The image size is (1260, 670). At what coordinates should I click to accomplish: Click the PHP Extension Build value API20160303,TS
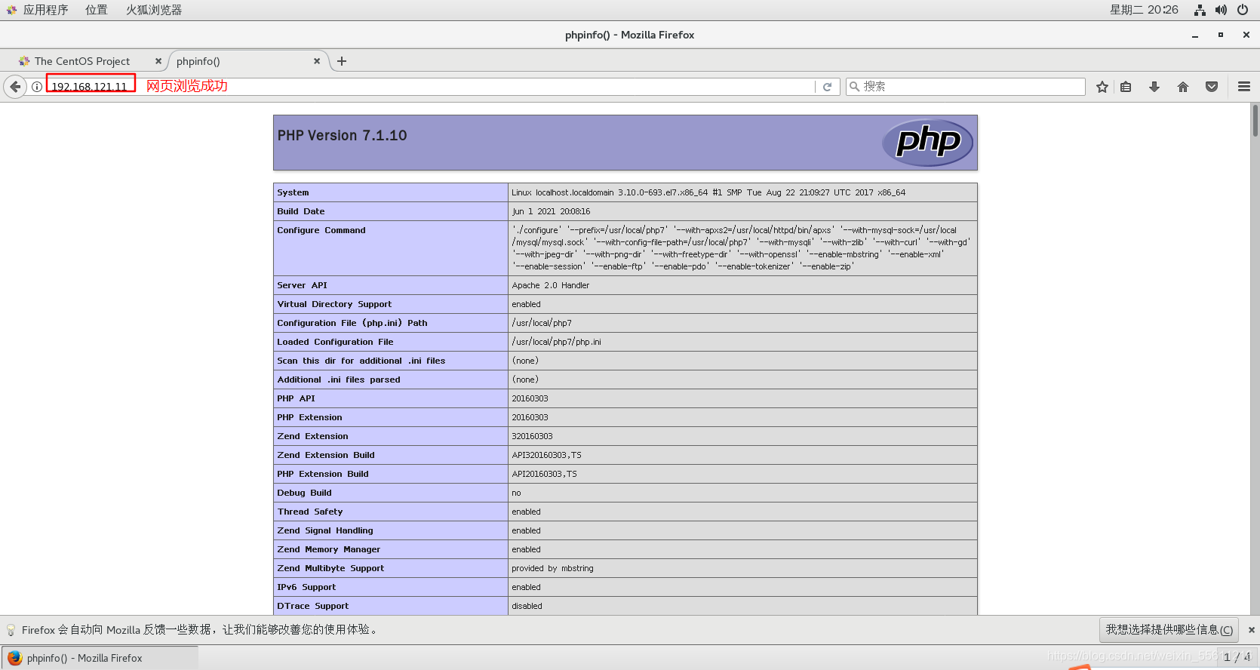545,474
